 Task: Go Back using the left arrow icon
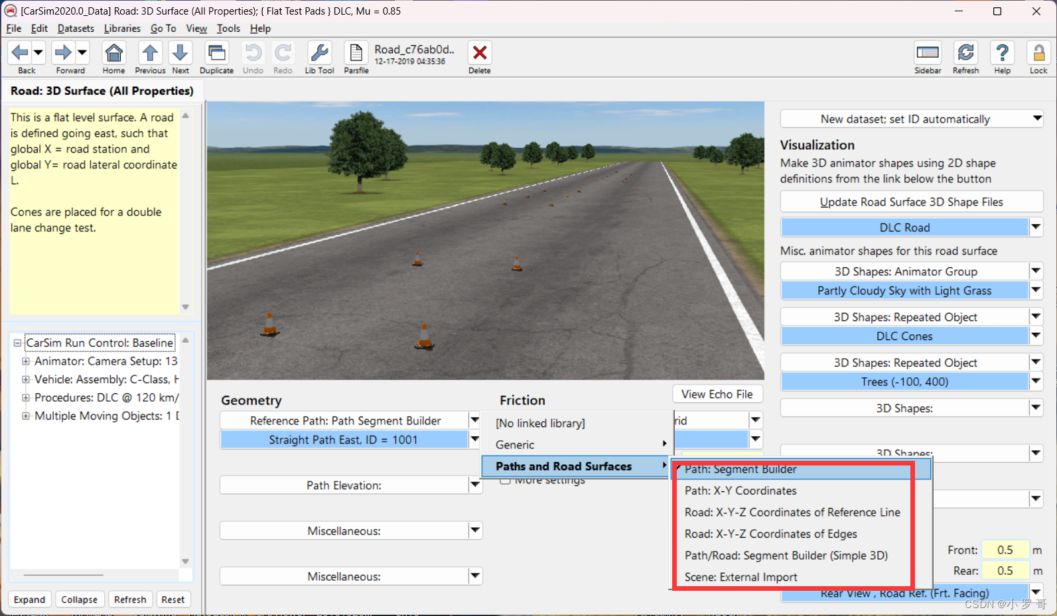click(20, 52)
